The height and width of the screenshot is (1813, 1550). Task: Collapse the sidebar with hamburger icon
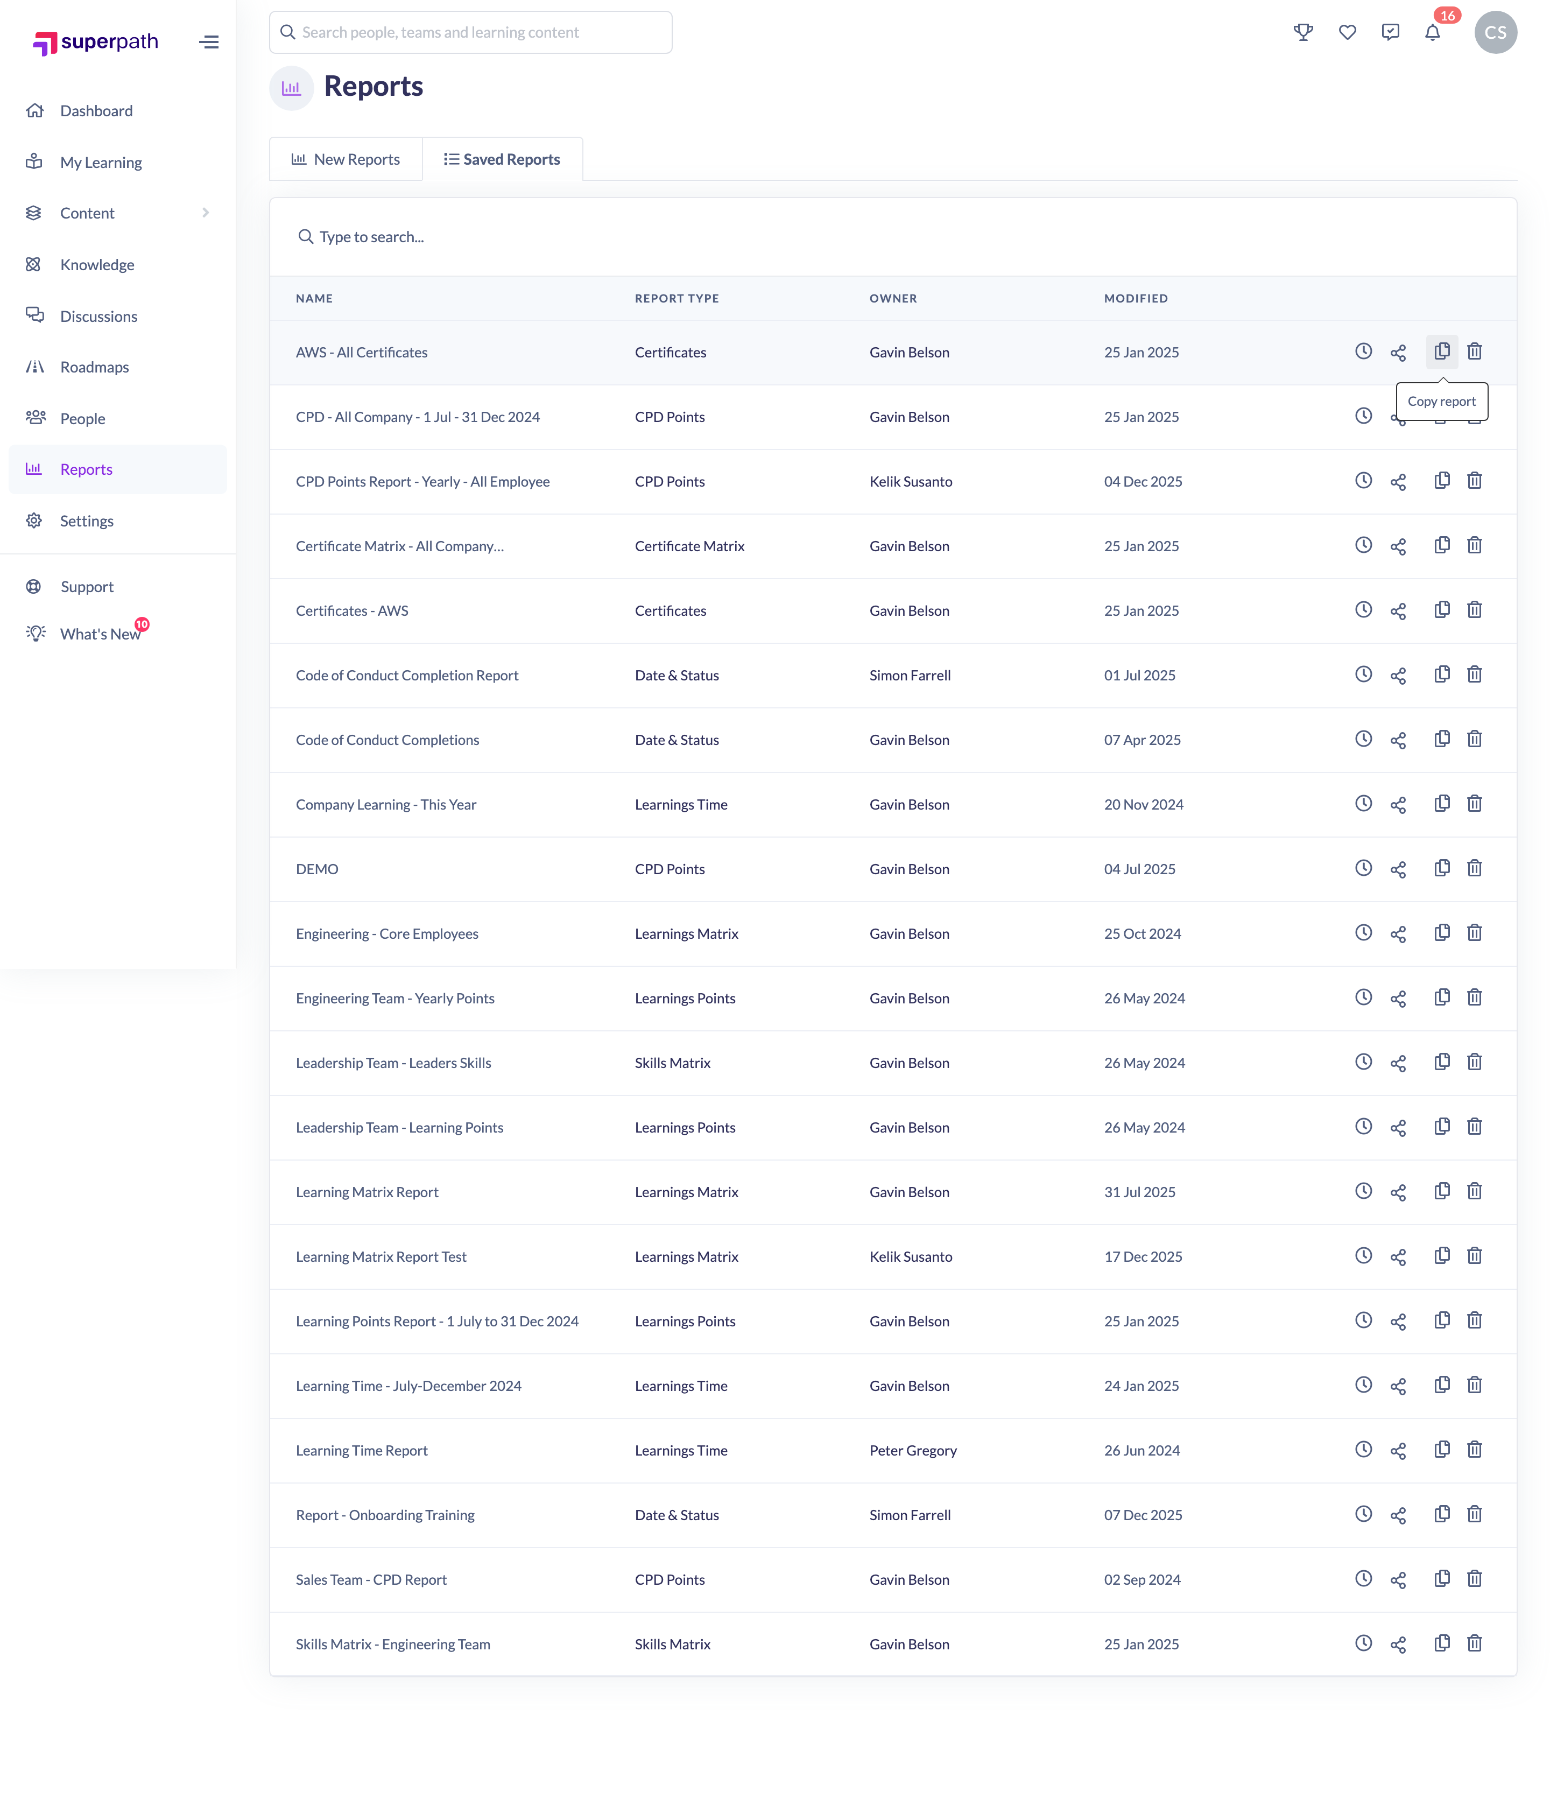coord(209,42)
